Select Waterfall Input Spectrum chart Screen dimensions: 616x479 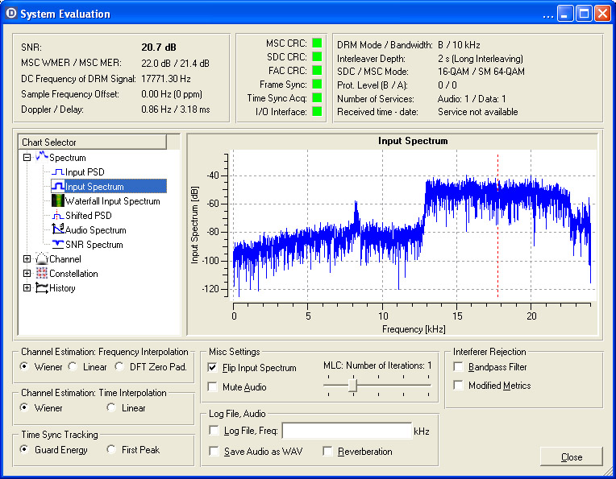click(113, 201)
